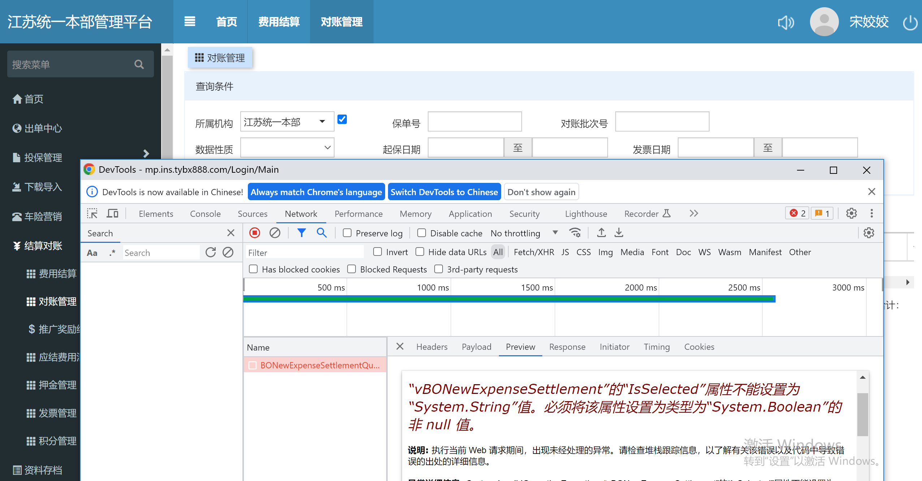Enable the Preserve log checkbox
The width and height of the screenshot is (922, 481).
point(347,233)
